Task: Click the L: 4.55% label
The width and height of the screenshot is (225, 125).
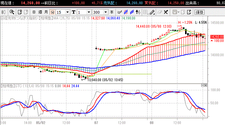Action: [x=201, y=23]
